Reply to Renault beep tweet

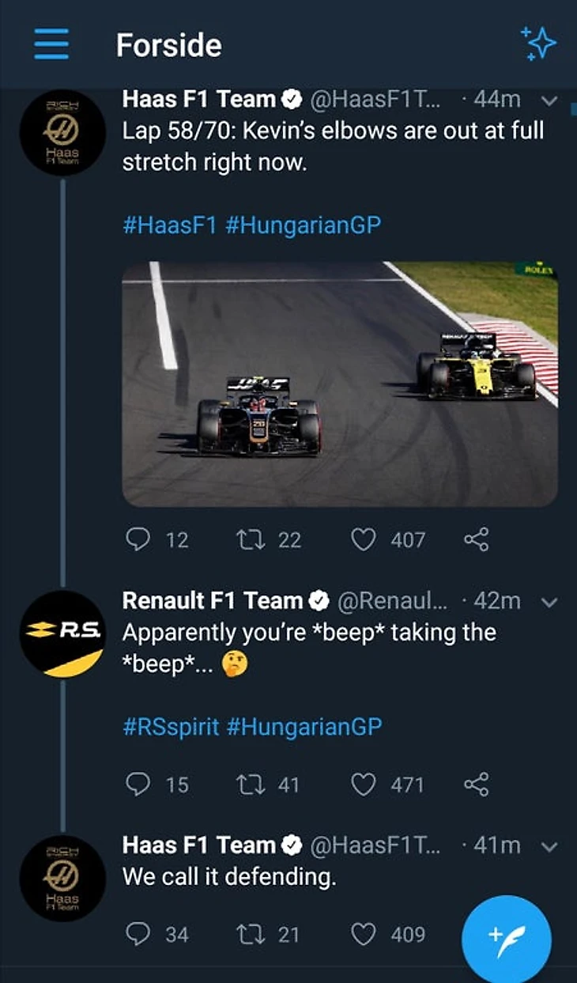[x=138, y=784]
